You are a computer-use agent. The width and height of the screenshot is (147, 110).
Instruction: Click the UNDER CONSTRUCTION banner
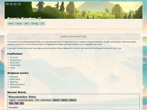click(x=73, y=37)
